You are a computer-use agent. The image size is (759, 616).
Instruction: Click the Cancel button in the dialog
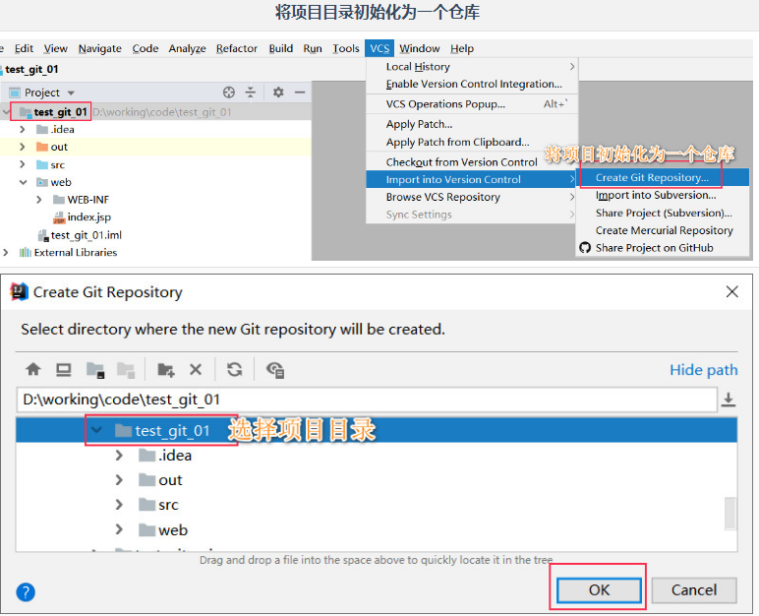click(x=694, y=589)
